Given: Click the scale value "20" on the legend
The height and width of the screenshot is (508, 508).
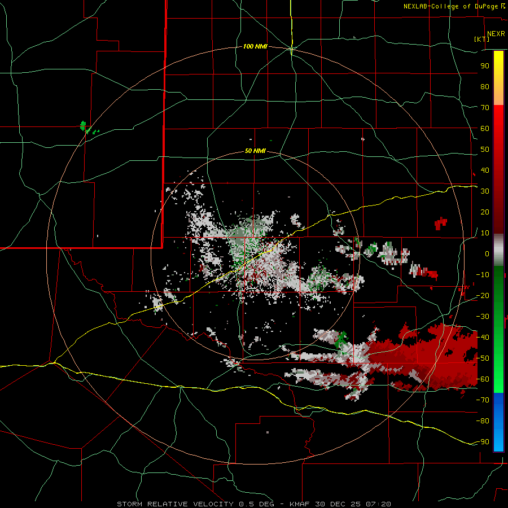Looking at the screenshot, I should [485, 212].
